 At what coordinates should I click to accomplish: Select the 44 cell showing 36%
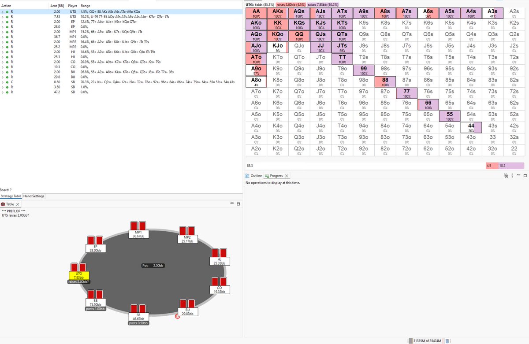pos(471,127)
